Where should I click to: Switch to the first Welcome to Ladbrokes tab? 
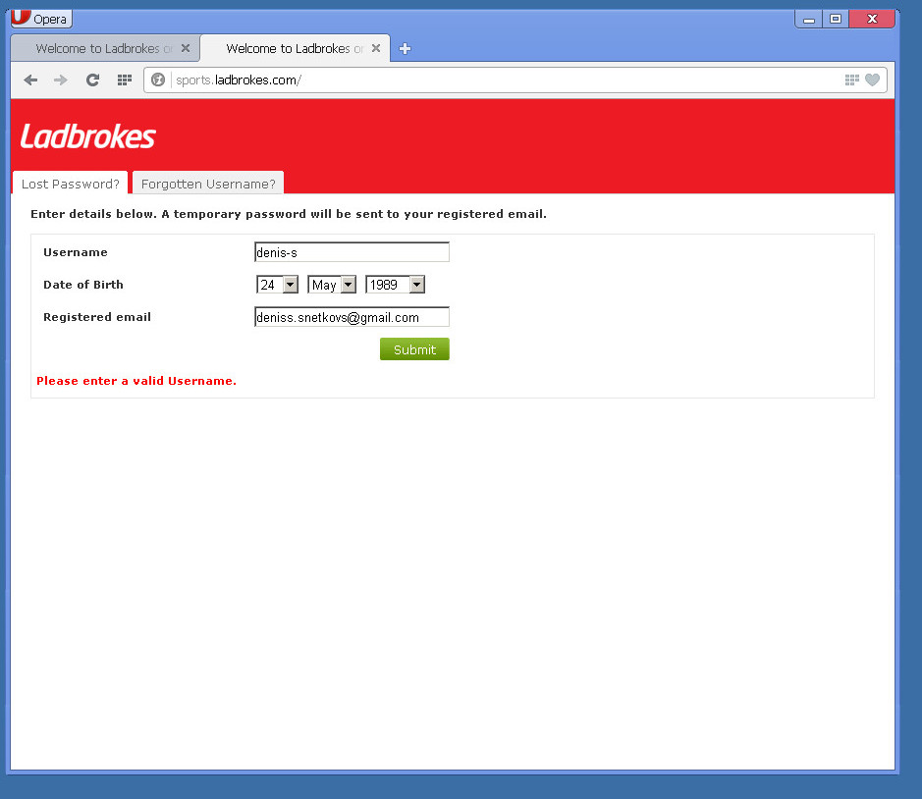(x=105, y=48)
